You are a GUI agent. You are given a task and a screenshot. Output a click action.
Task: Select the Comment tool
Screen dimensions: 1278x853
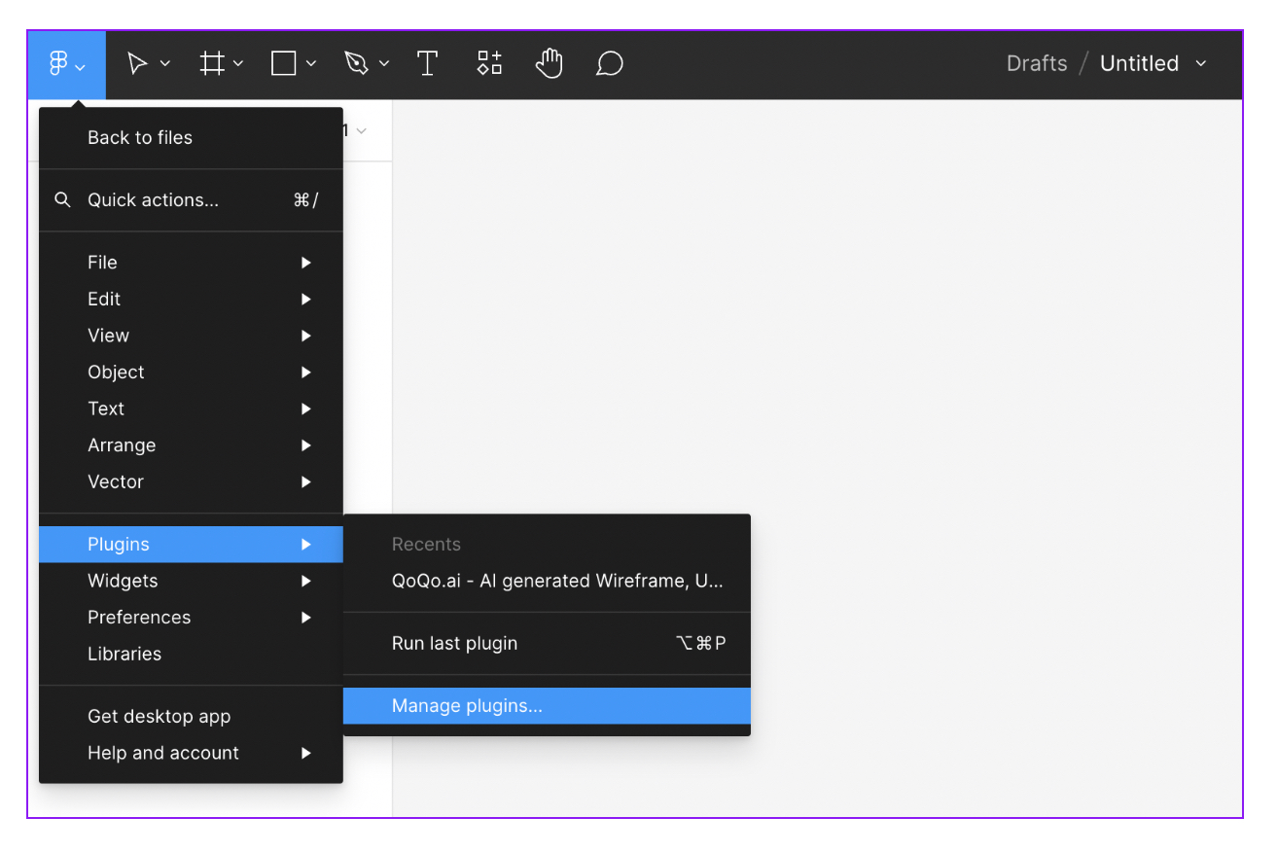point(609,62)
